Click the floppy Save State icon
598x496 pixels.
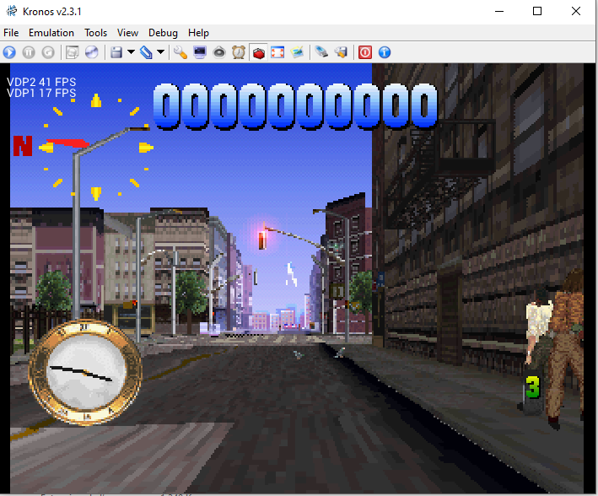click(116, 52)
